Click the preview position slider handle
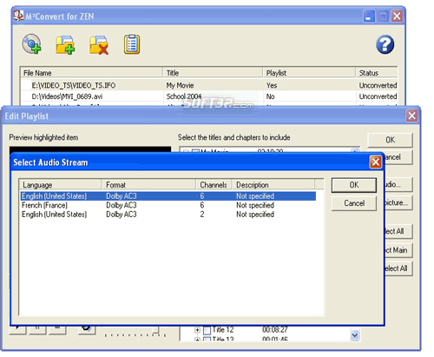Viewport: 434px width, 357px height. 156,330
